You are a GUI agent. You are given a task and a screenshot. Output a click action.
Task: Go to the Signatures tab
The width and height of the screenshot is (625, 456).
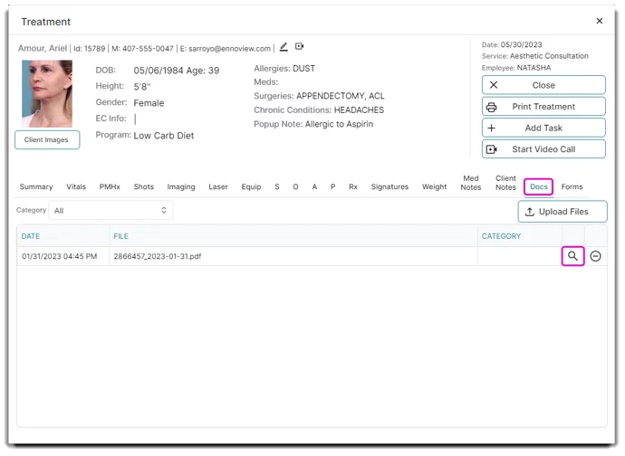pyautogui.click(x=389, y=187)
